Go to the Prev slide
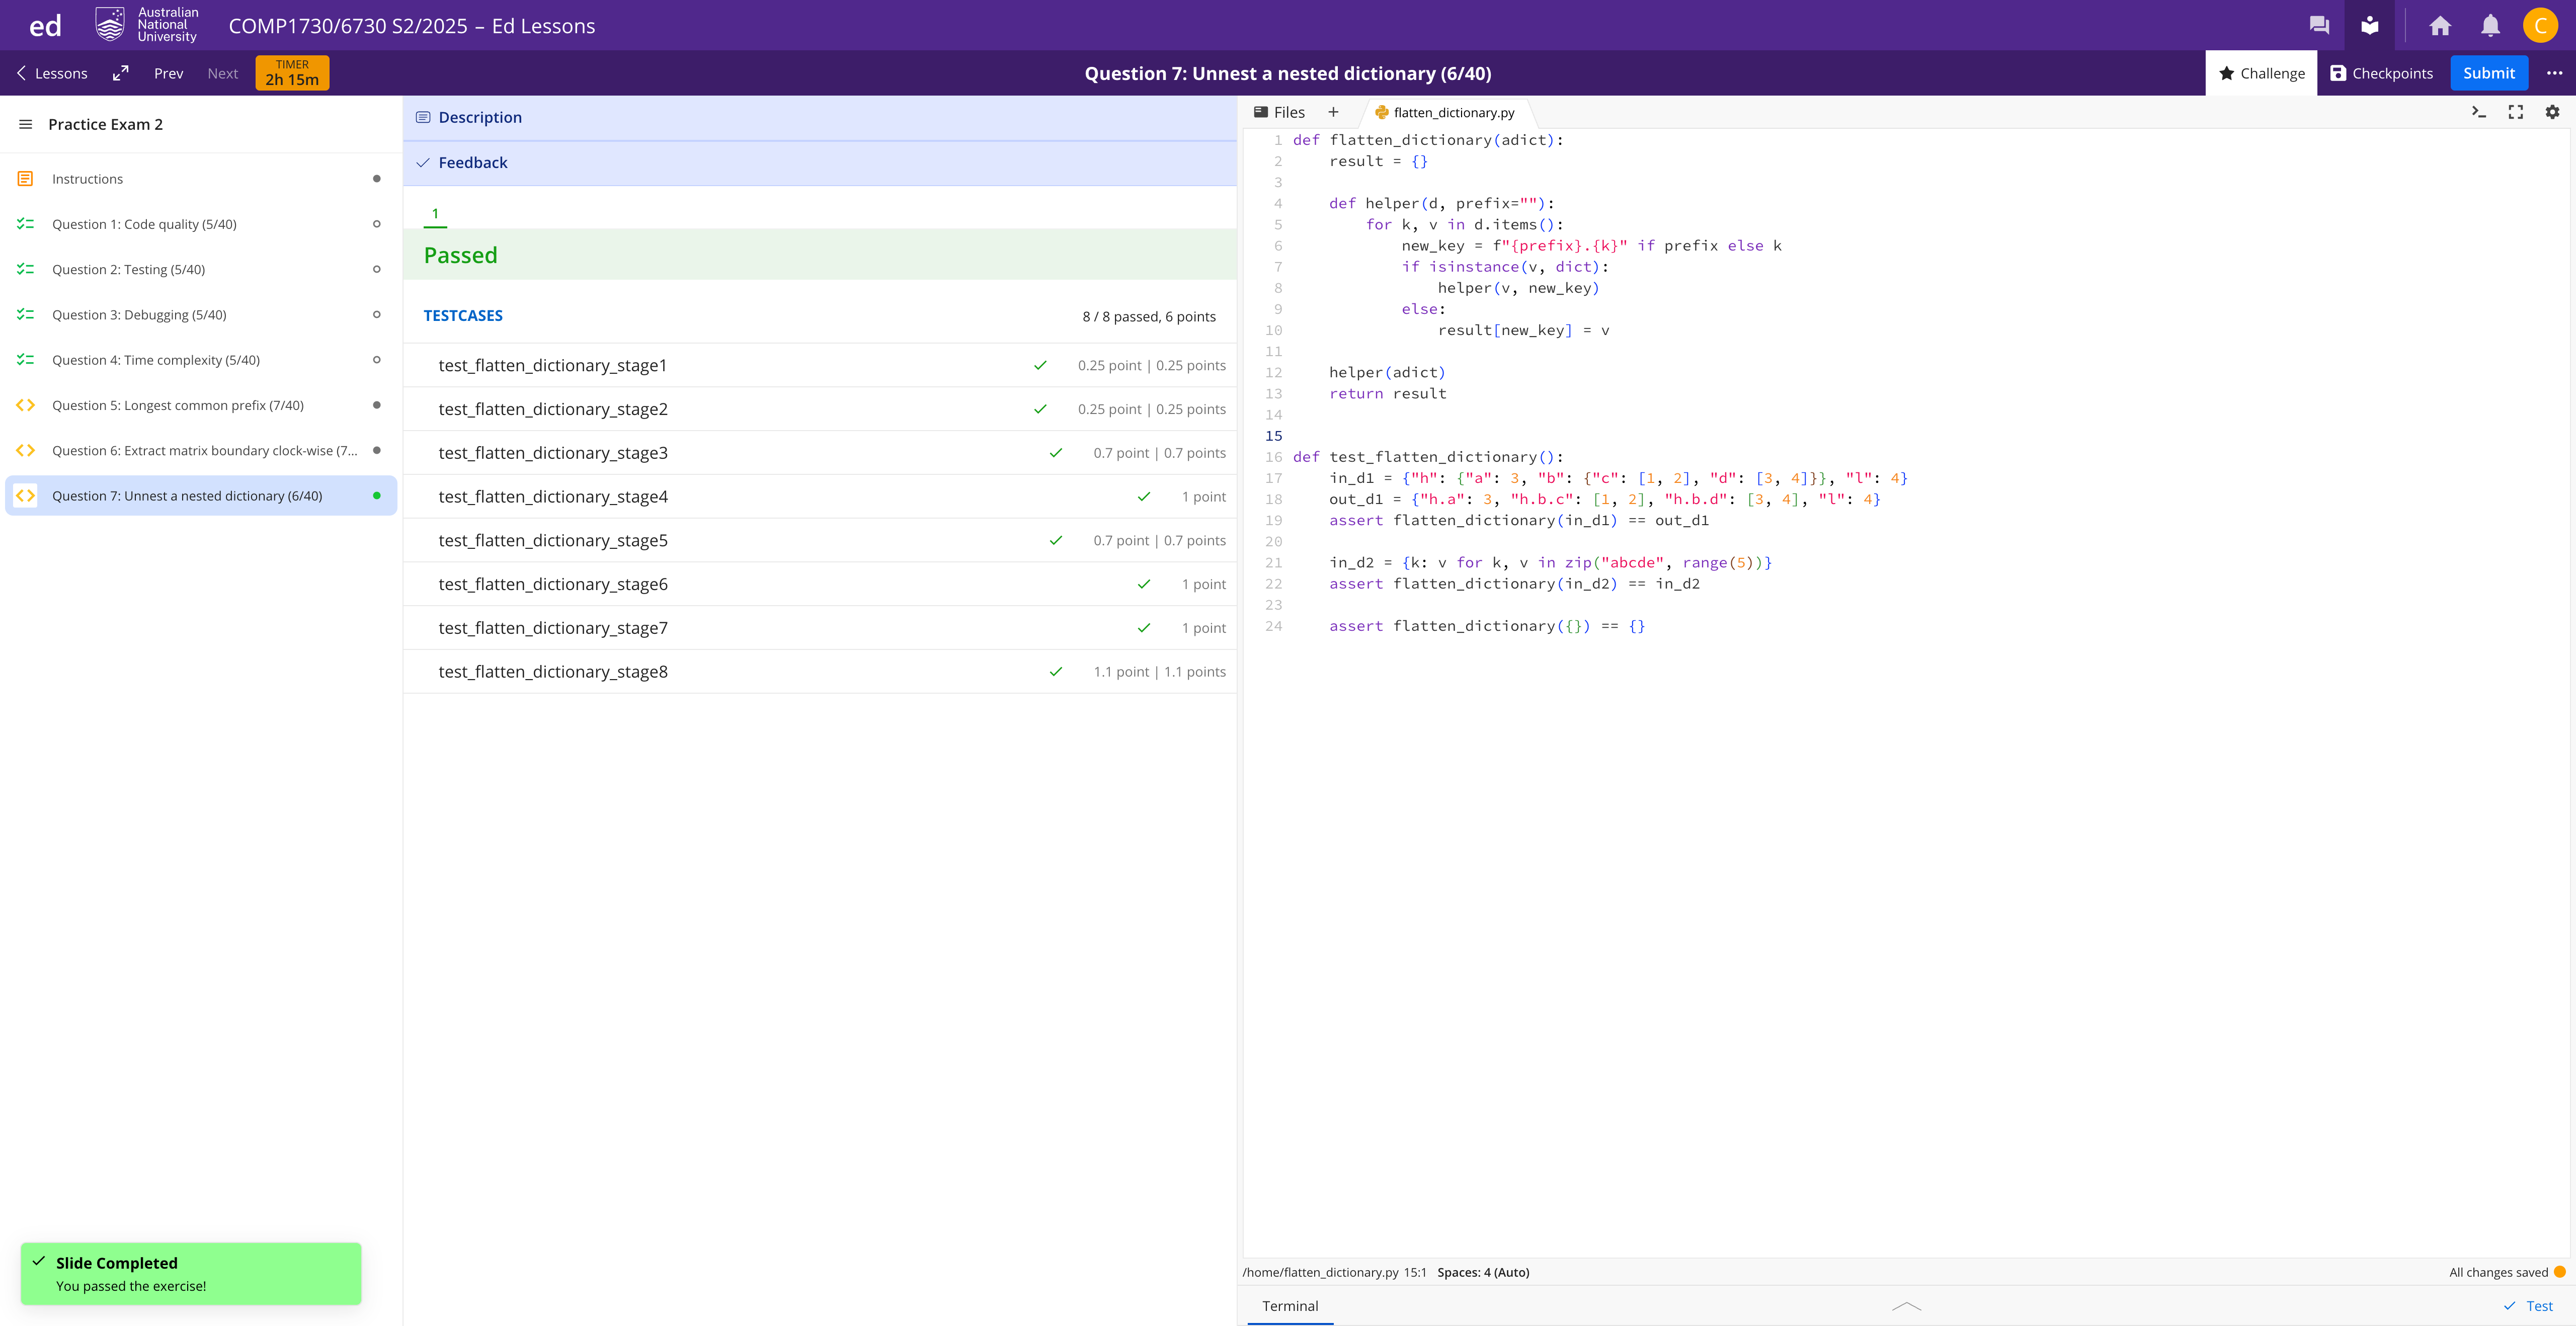Viewport: 2576px width, 1326px height. click(x=168, y=73)
